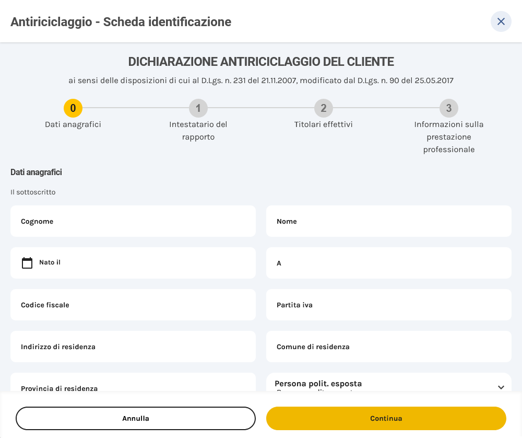
Task: Select the Titolari effettivi step label
Action: [323, 124]
